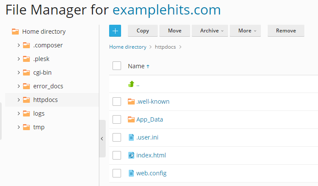
Task: Click the httpdocs breadcrumb item
Action: tap(165, 47)
